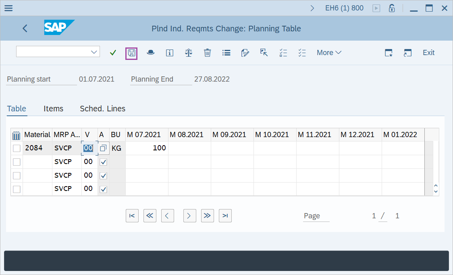Screen dimensions: 453x275
Task: Click the Exit button
Action: (428, 53)
